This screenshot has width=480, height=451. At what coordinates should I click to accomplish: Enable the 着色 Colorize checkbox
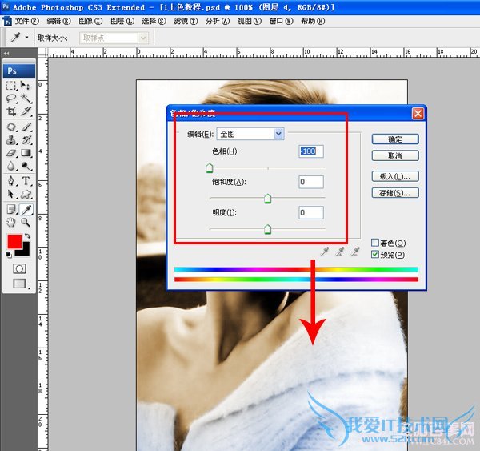(375, 243)
